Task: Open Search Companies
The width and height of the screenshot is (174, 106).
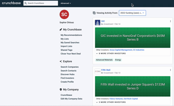Action: pos(70,67)
